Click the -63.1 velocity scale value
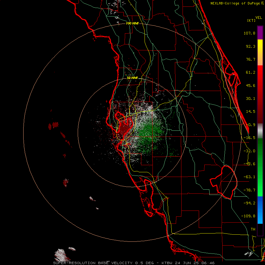The height and width of the screenshot is (265, 265). 249,177
